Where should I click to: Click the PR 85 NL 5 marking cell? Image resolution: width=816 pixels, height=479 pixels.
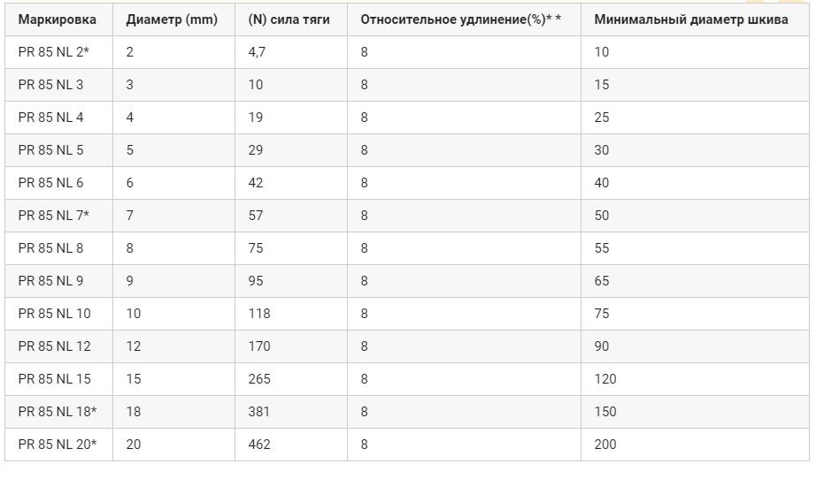click(x=58, y=150)
